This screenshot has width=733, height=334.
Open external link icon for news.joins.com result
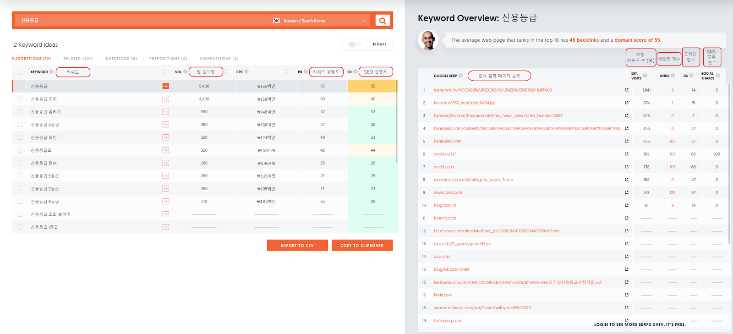627,192
